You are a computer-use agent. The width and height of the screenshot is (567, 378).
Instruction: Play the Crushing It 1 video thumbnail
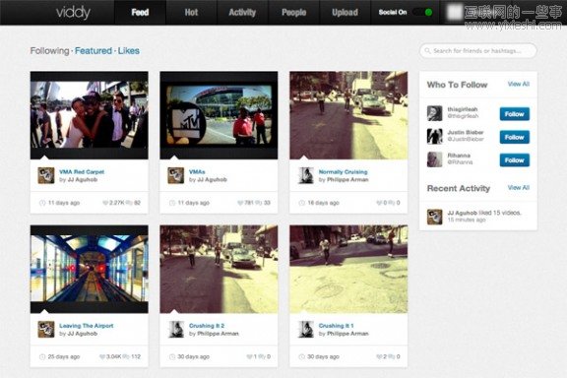348,269
